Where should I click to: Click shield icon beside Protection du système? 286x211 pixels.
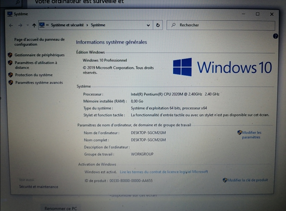click(x=11, y=75)
